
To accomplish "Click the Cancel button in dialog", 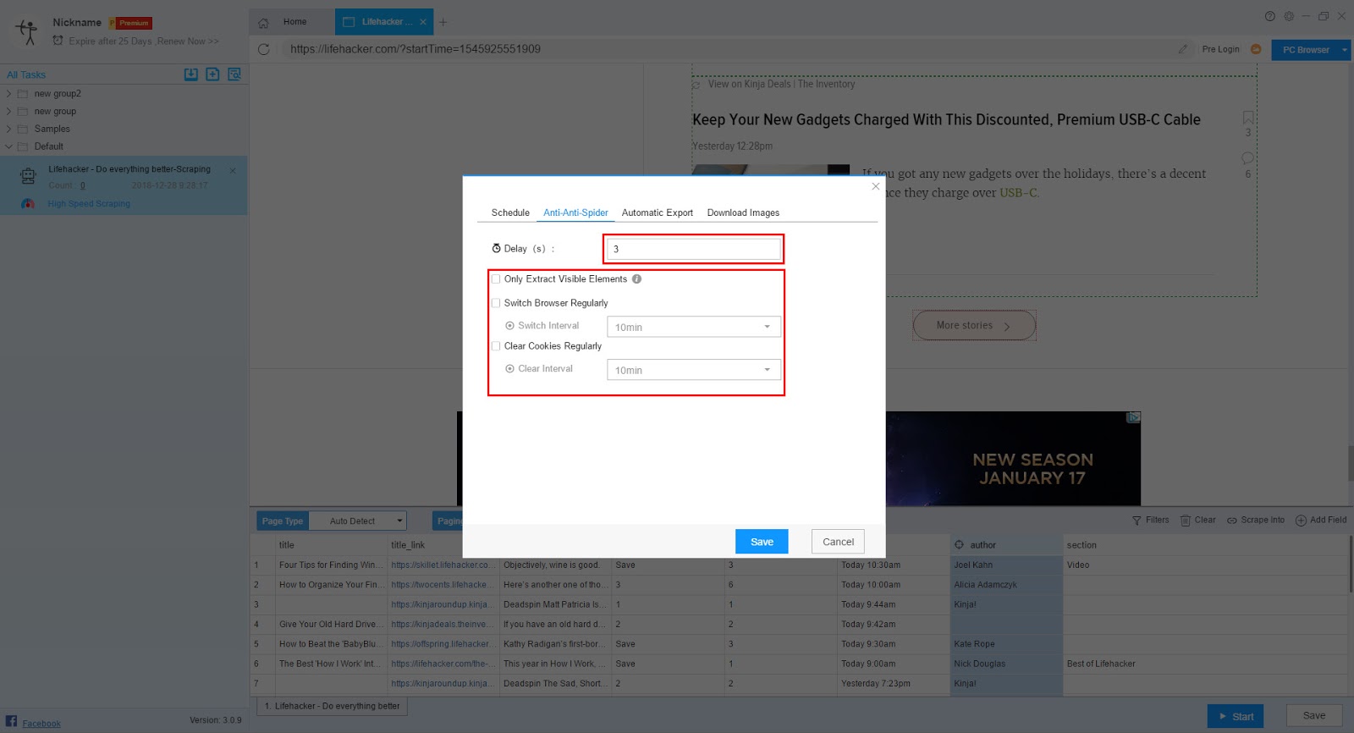I will coord(838,542).
